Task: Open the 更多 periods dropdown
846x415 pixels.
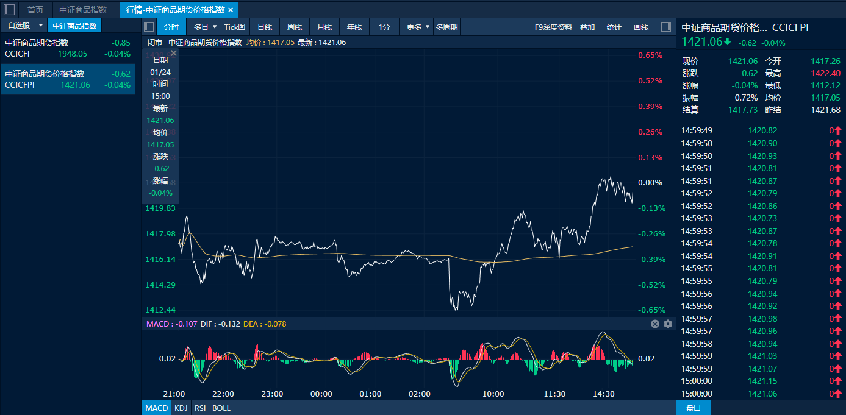Action: point(427,27)
